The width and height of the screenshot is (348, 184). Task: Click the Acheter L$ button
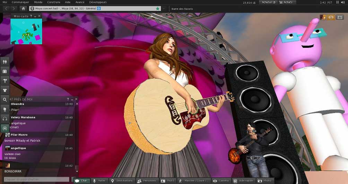(269, 2)
